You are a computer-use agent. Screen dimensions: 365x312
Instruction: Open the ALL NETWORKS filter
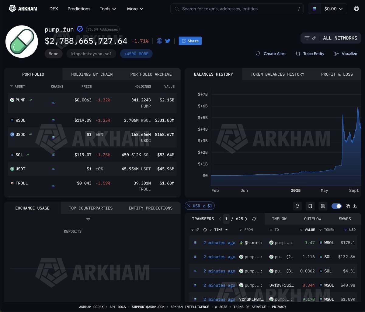(331, 38)
